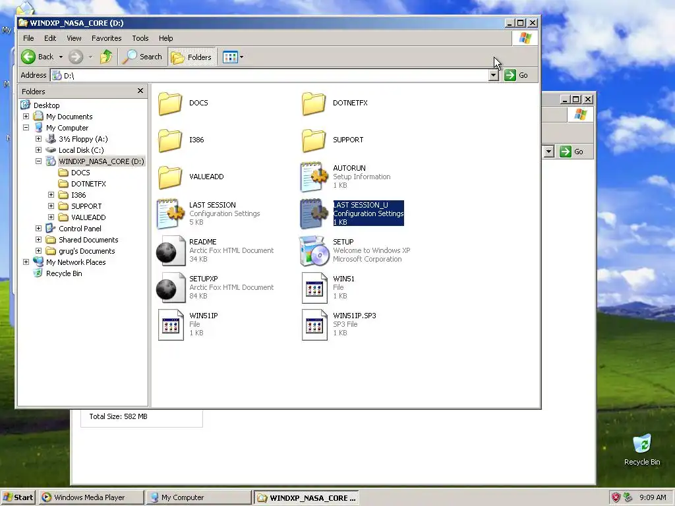Click the network connection tray icon
This screenshot has height=506, width=675.
coord(628,497)
